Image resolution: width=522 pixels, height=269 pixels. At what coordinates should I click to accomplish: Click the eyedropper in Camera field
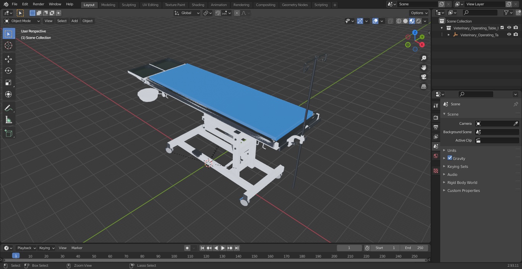(x=516, y=124)
